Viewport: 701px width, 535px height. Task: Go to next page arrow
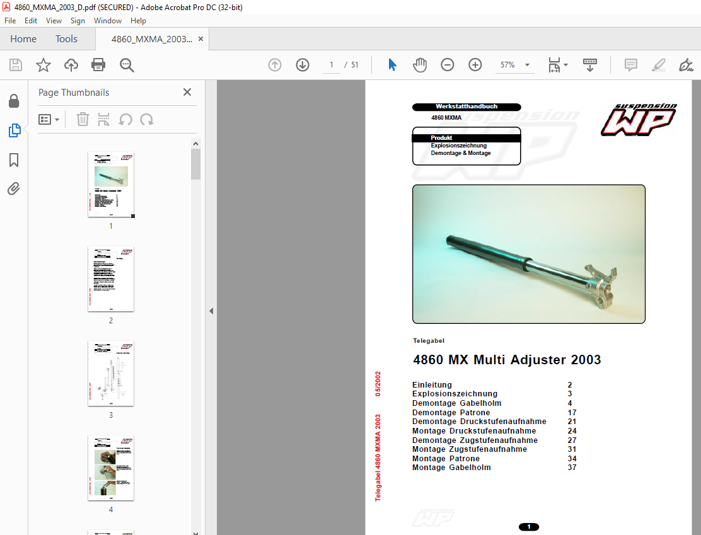(303, 66)
